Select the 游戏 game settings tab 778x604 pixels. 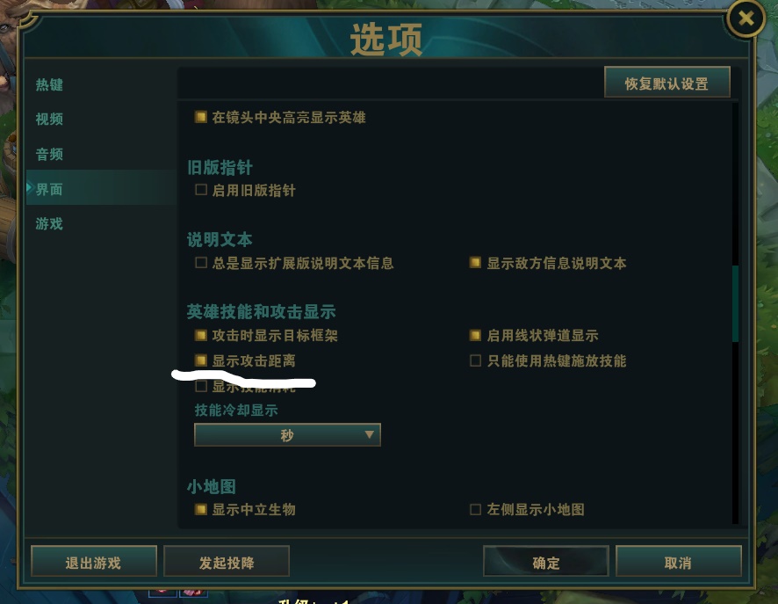49,223
